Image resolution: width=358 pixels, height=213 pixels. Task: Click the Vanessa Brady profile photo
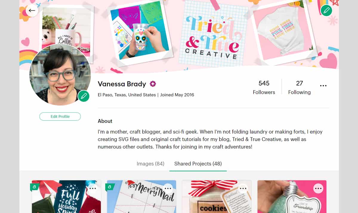click(60, 75)
